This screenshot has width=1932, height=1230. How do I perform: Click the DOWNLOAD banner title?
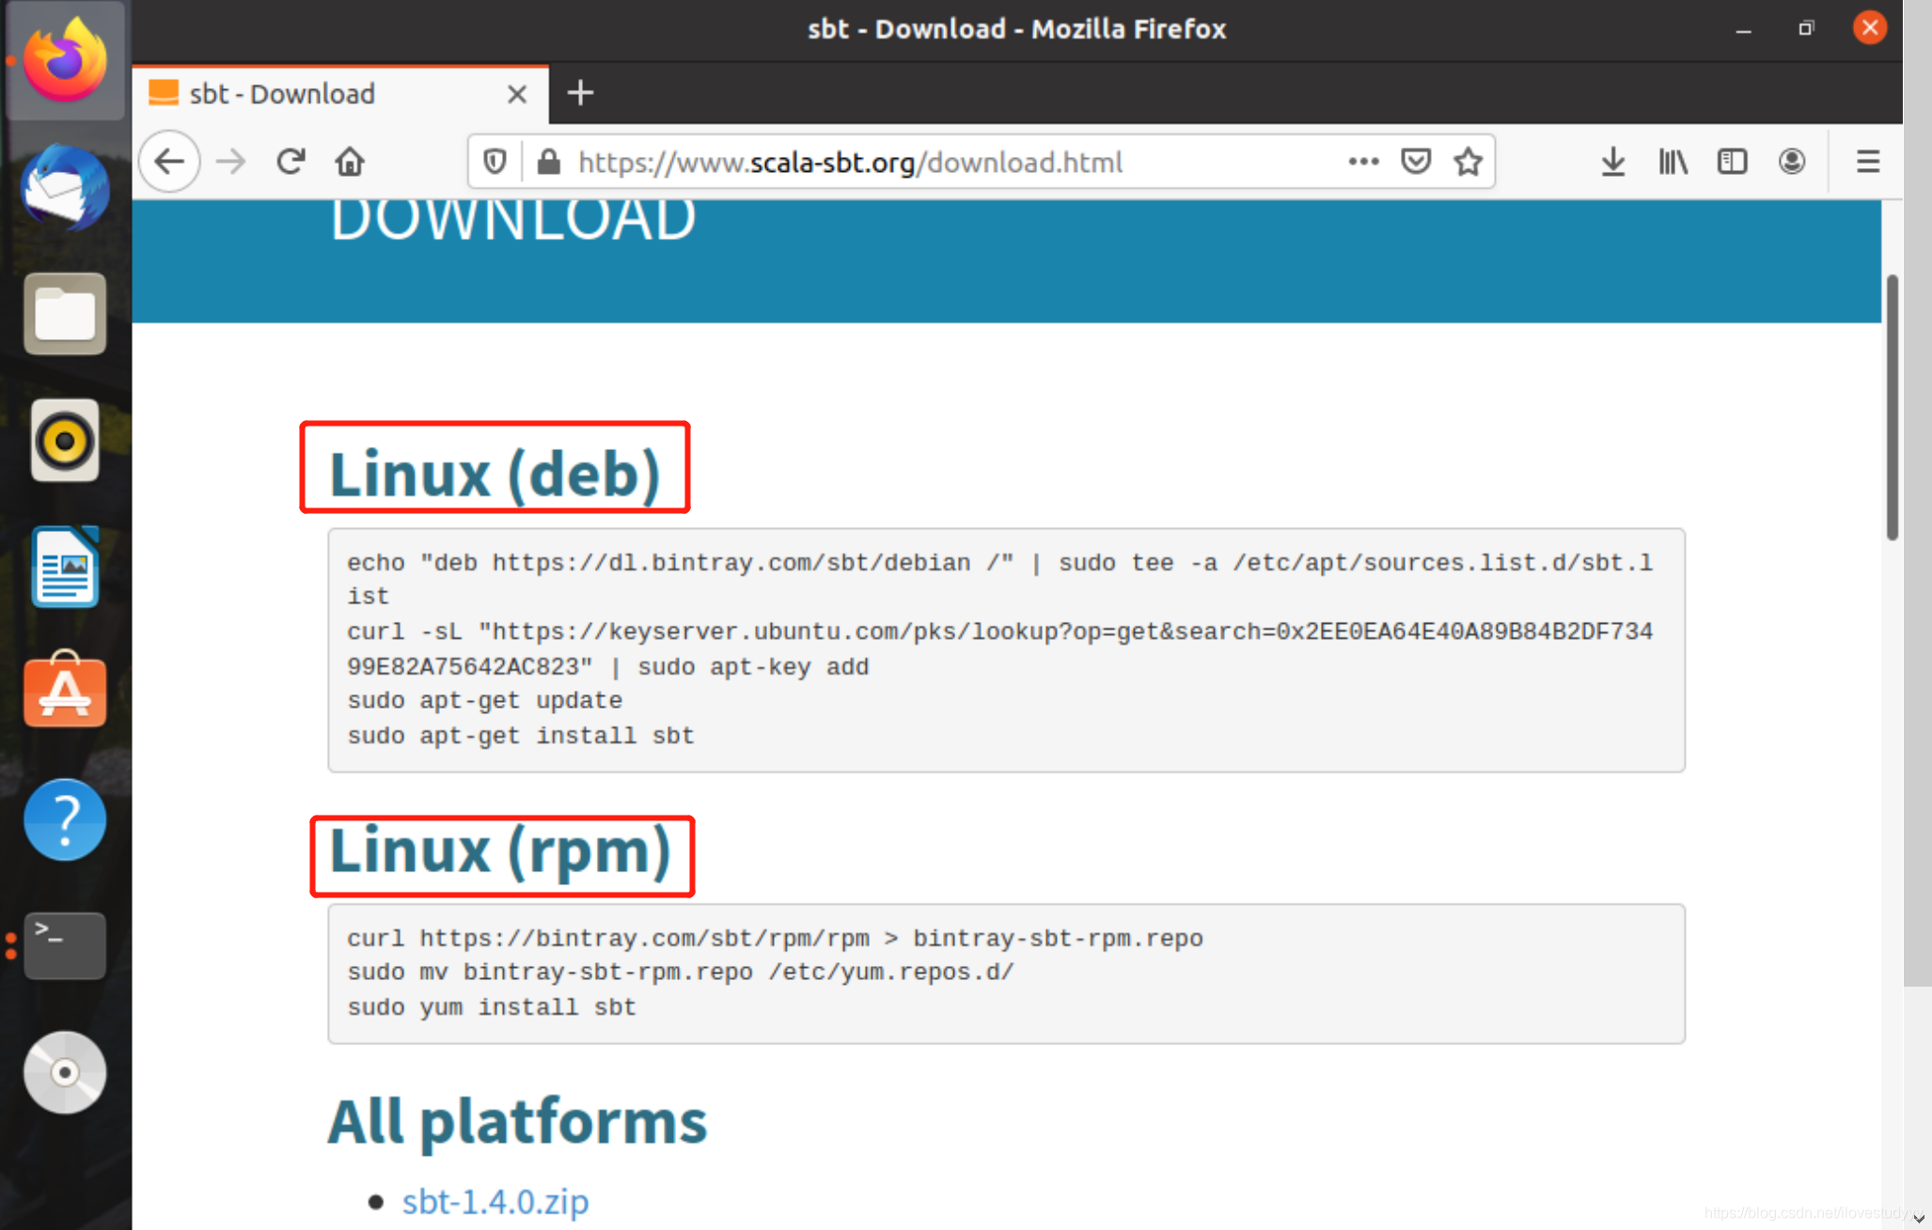pyautogui.click(x=513, y=220)
